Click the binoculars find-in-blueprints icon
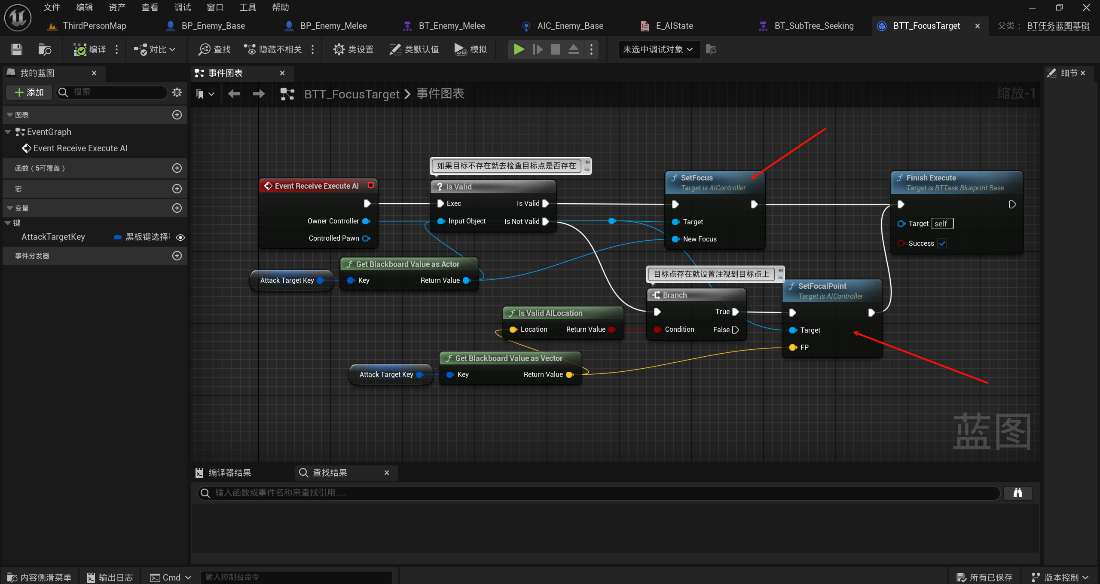The image size is (1100, 584). [x=1017, y=493]
